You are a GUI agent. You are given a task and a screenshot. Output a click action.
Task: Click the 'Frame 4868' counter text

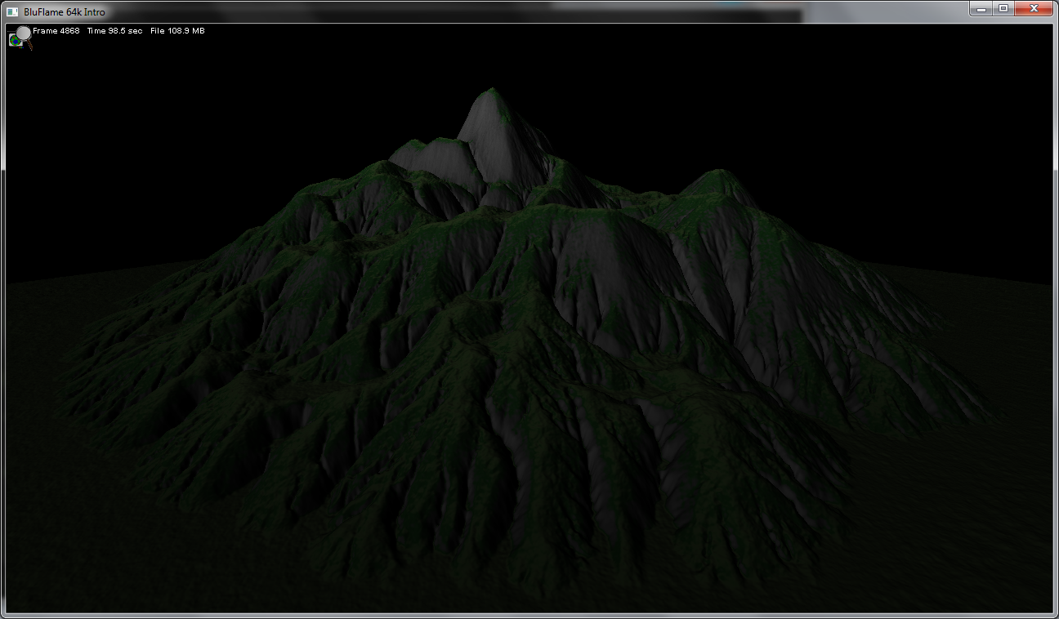56,31
